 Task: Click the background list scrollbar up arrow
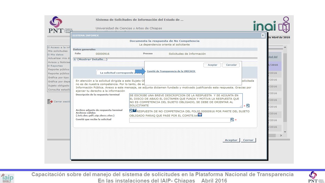[x=285, y=48]
